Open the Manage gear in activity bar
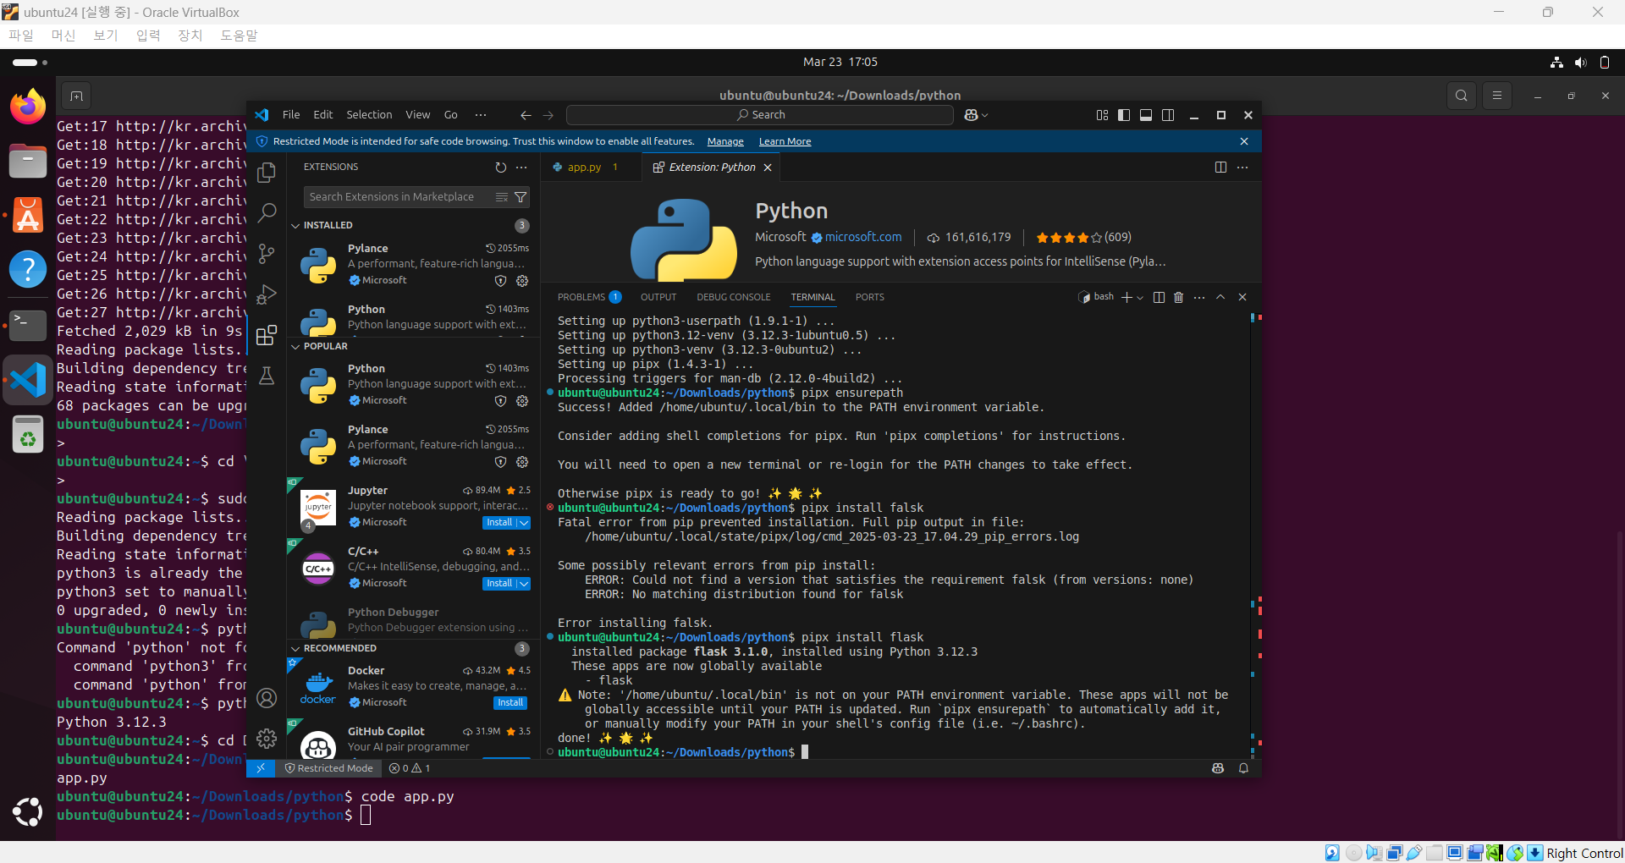Viewport: 1625px width, 863px height. [x=267, y=739]
